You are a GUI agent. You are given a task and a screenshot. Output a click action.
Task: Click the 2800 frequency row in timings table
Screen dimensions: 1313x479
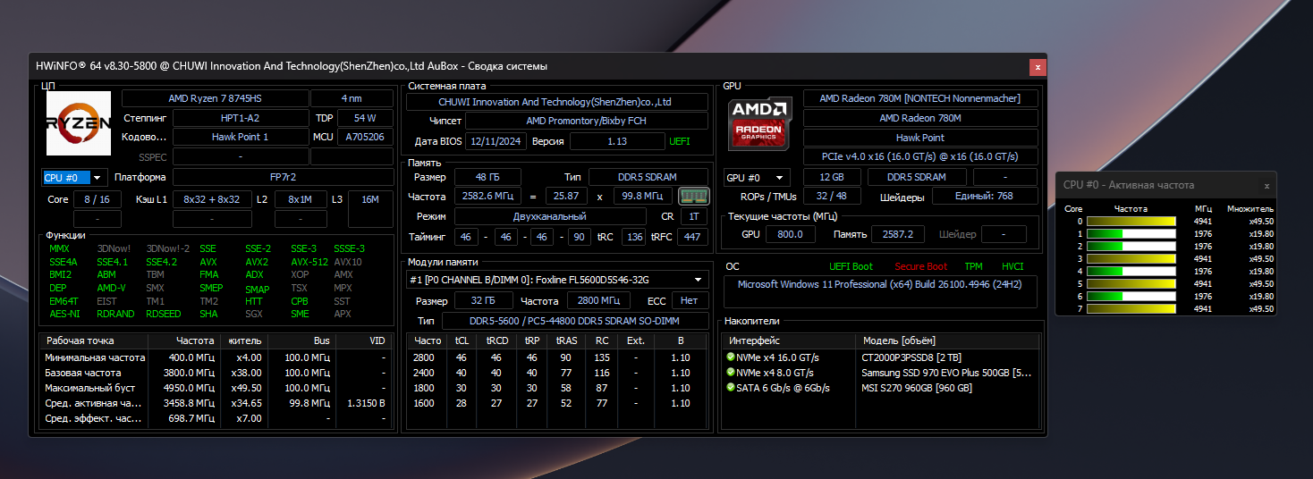click(x=556, y=357)
